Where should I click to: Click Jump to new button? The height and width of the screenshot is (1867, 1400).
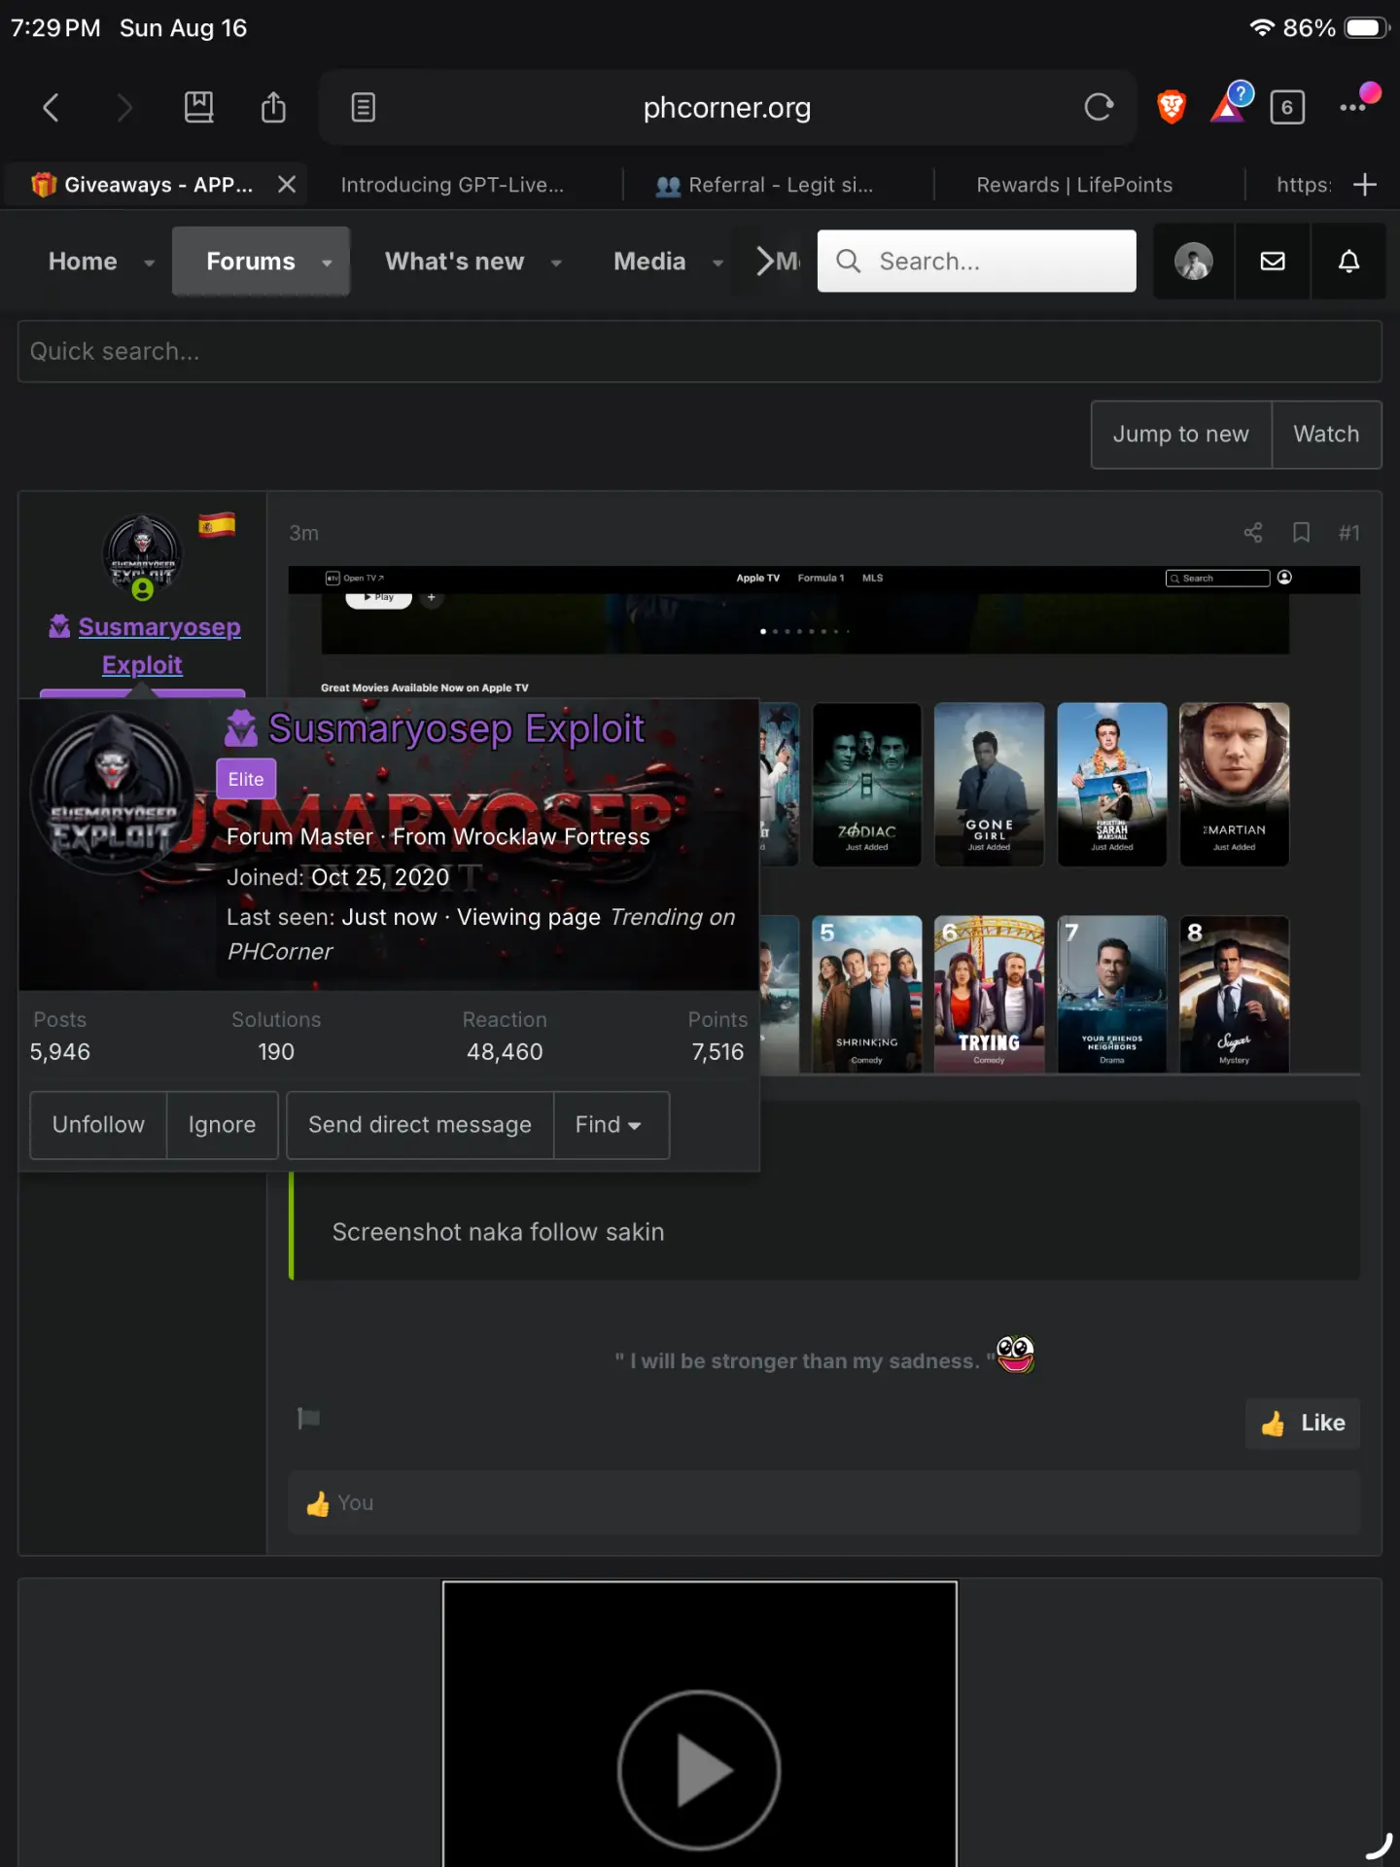1181,435
